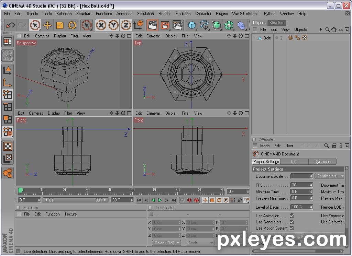Screen dimensions: 352x256
Task: Toggle X axis lock
Action: 101,25
